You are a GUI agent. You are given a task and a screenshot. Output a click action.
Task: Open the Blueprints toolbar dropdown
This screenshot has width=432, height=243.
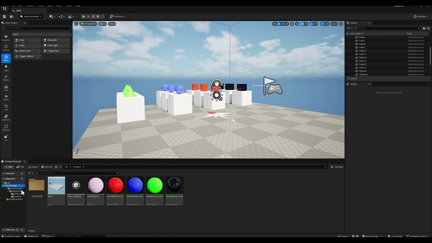coord(61,16)
